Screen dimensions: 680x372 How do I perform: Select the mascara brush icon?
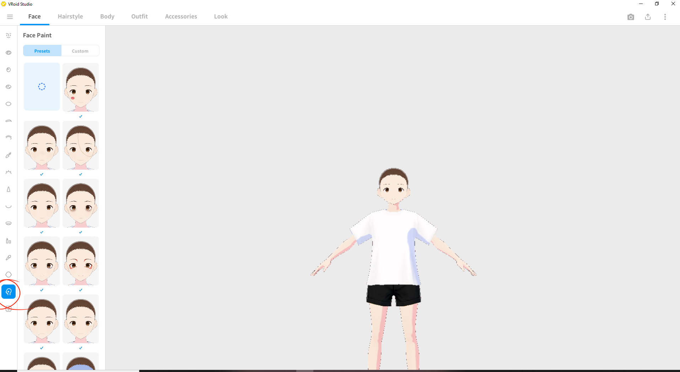click(9, 155)
